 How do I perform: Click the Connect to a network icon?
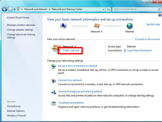54,81
